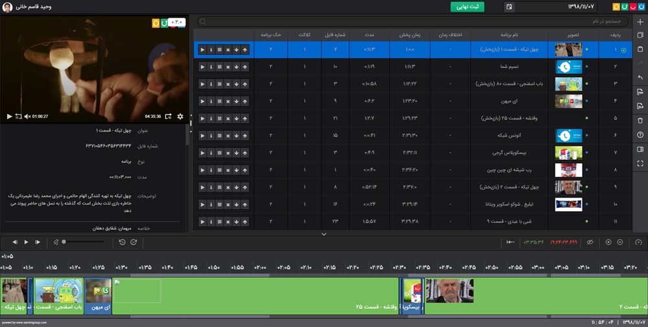Viewport: 648px width, 327px height.
Task: Select the باب اسفنجی clip on the timeline
Action: pos(58,296)
